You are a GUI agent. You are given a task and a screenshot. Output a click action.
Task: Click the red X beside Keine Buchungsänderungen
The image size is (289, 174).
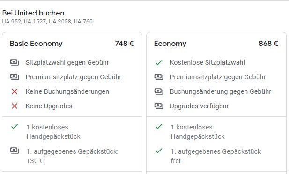tap(15, 91)
